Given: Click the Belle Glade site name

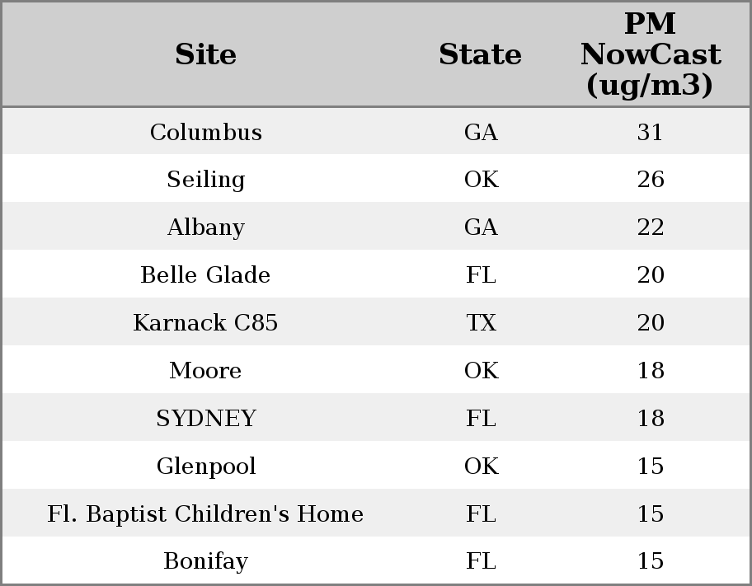Looking at the screenshot, I should [x=205, y=274].
